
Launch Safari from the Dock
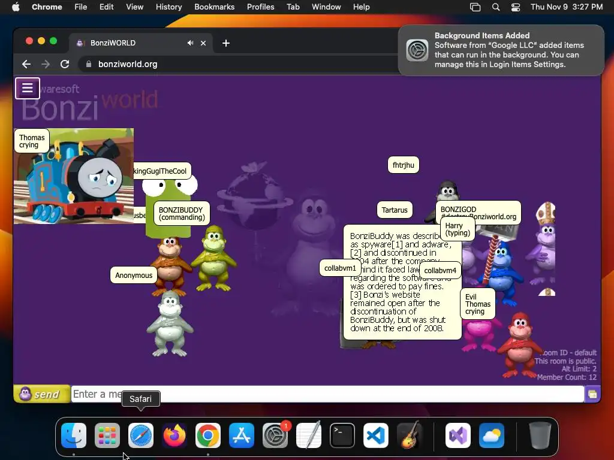click(141, 435)
